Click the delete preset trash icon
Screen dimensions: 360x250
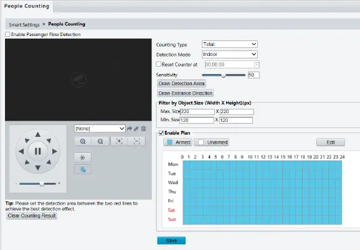(x=143, y=129)
